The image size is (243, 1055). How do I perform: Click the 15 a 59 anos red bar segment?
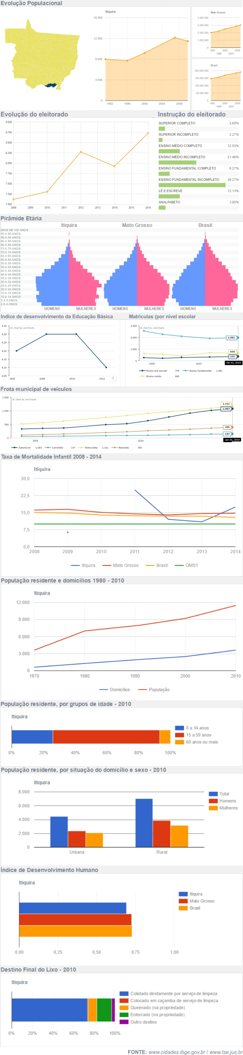(106, 737)
